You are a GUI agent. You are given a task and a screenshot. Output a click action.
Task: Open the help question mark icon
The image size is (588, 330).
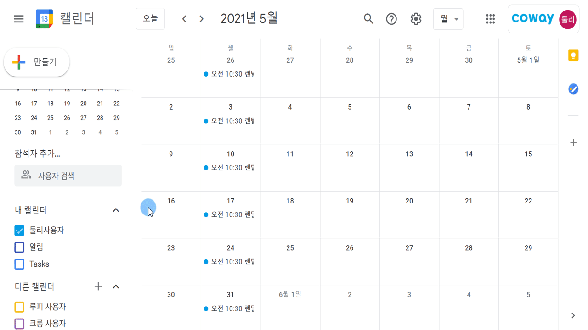pos(391,19)
